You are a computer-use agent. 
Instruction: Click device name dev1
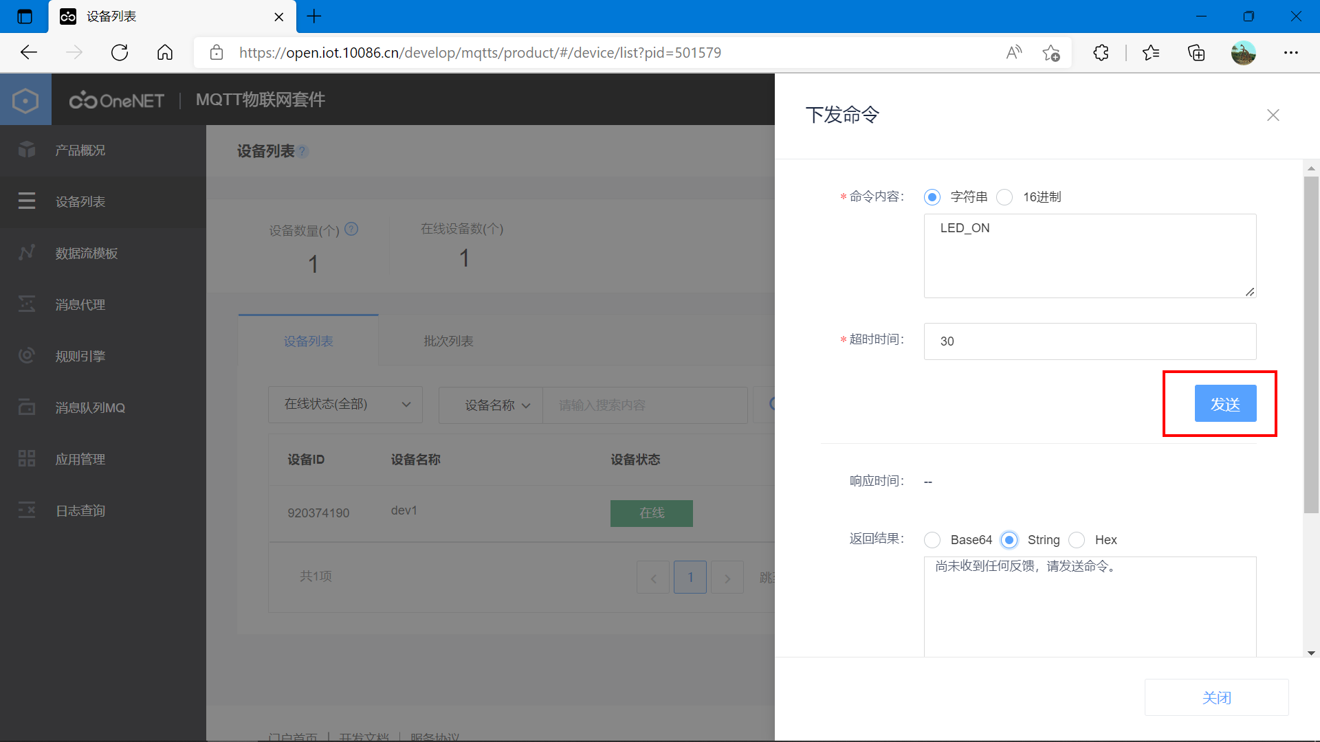click(404, 510)
